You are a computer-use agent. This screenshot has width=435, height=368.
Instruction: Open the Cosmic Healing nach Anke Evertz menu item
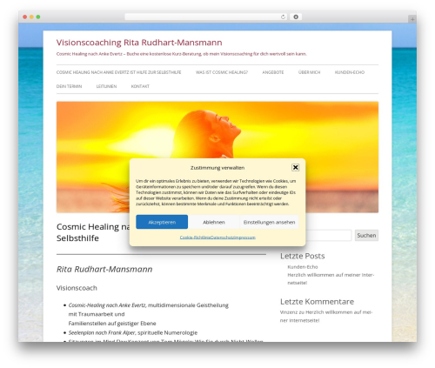(119, 72)
